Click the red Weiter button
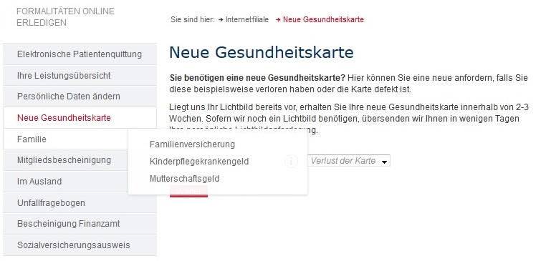Viewport: 541px width, 261px height. tap(188, 192)
